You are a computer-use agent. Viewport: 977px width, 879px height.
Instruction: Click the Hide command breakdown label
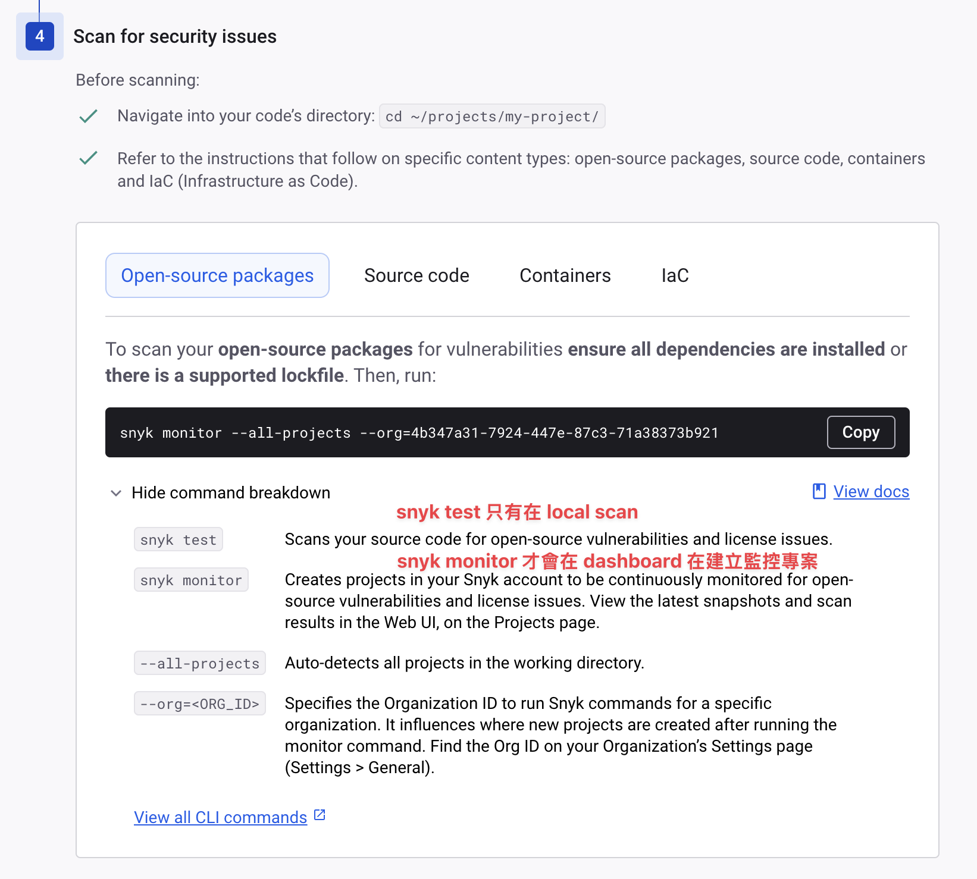coord(231,493)
